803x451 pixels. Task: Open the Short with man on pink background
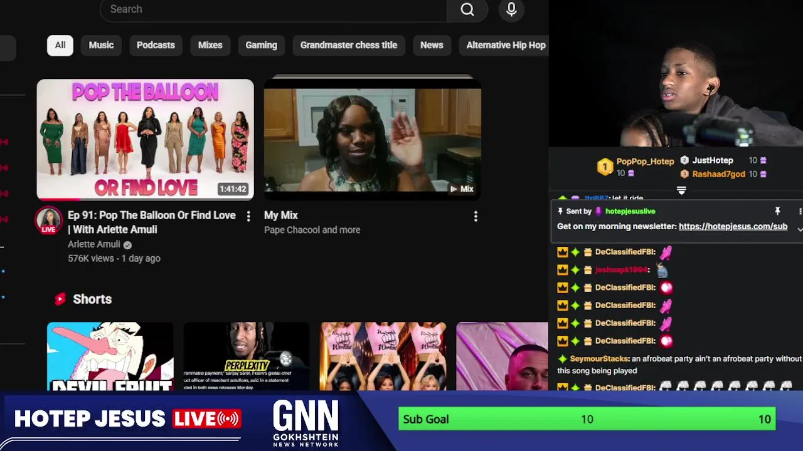click(x=503, y=356)
